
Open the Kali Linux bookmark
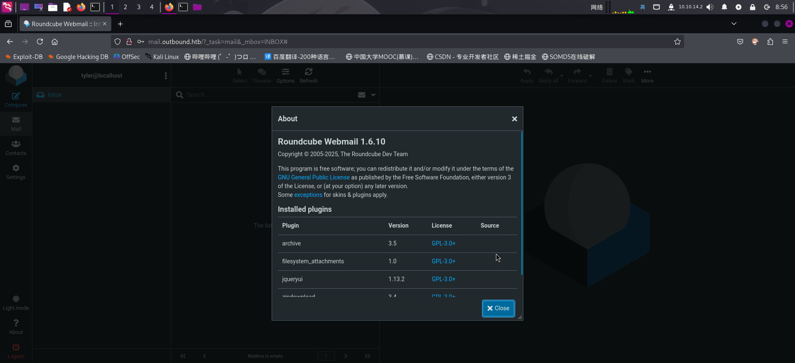(162, 57)
